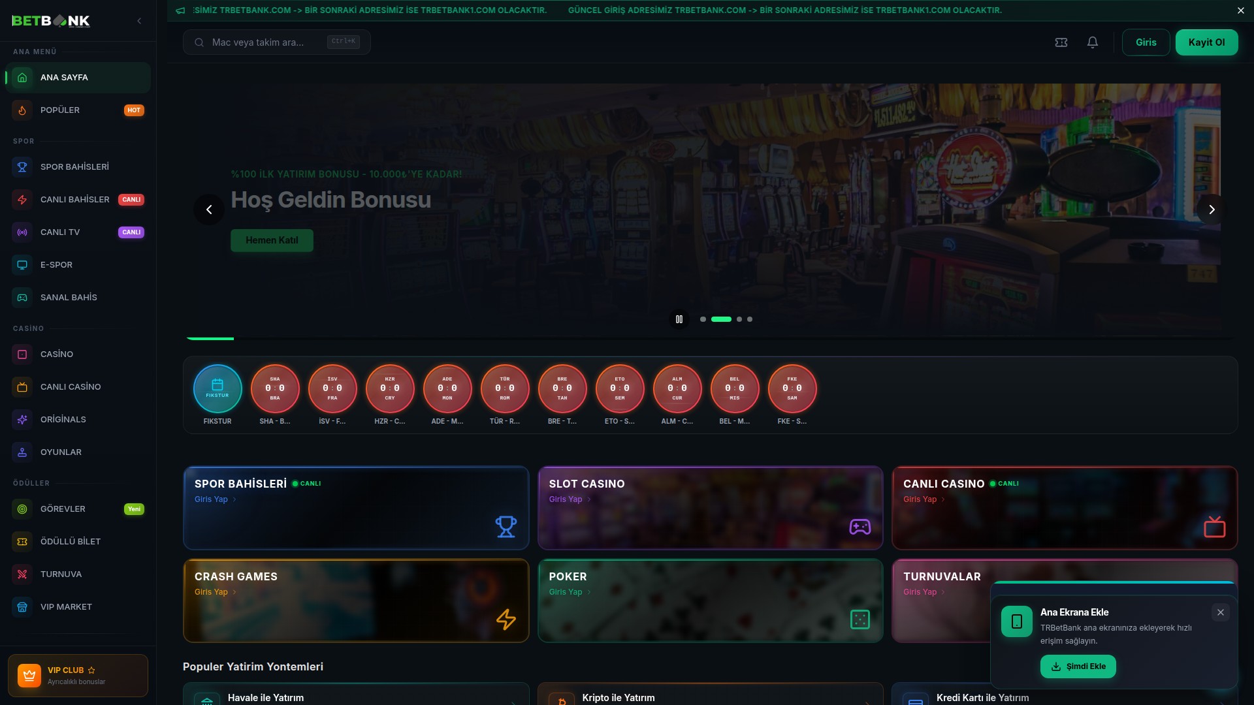Click the TV icon in Canlı Casino card
The image size is (1254, 705).
pyautogui.click(x=1214, y=526)
